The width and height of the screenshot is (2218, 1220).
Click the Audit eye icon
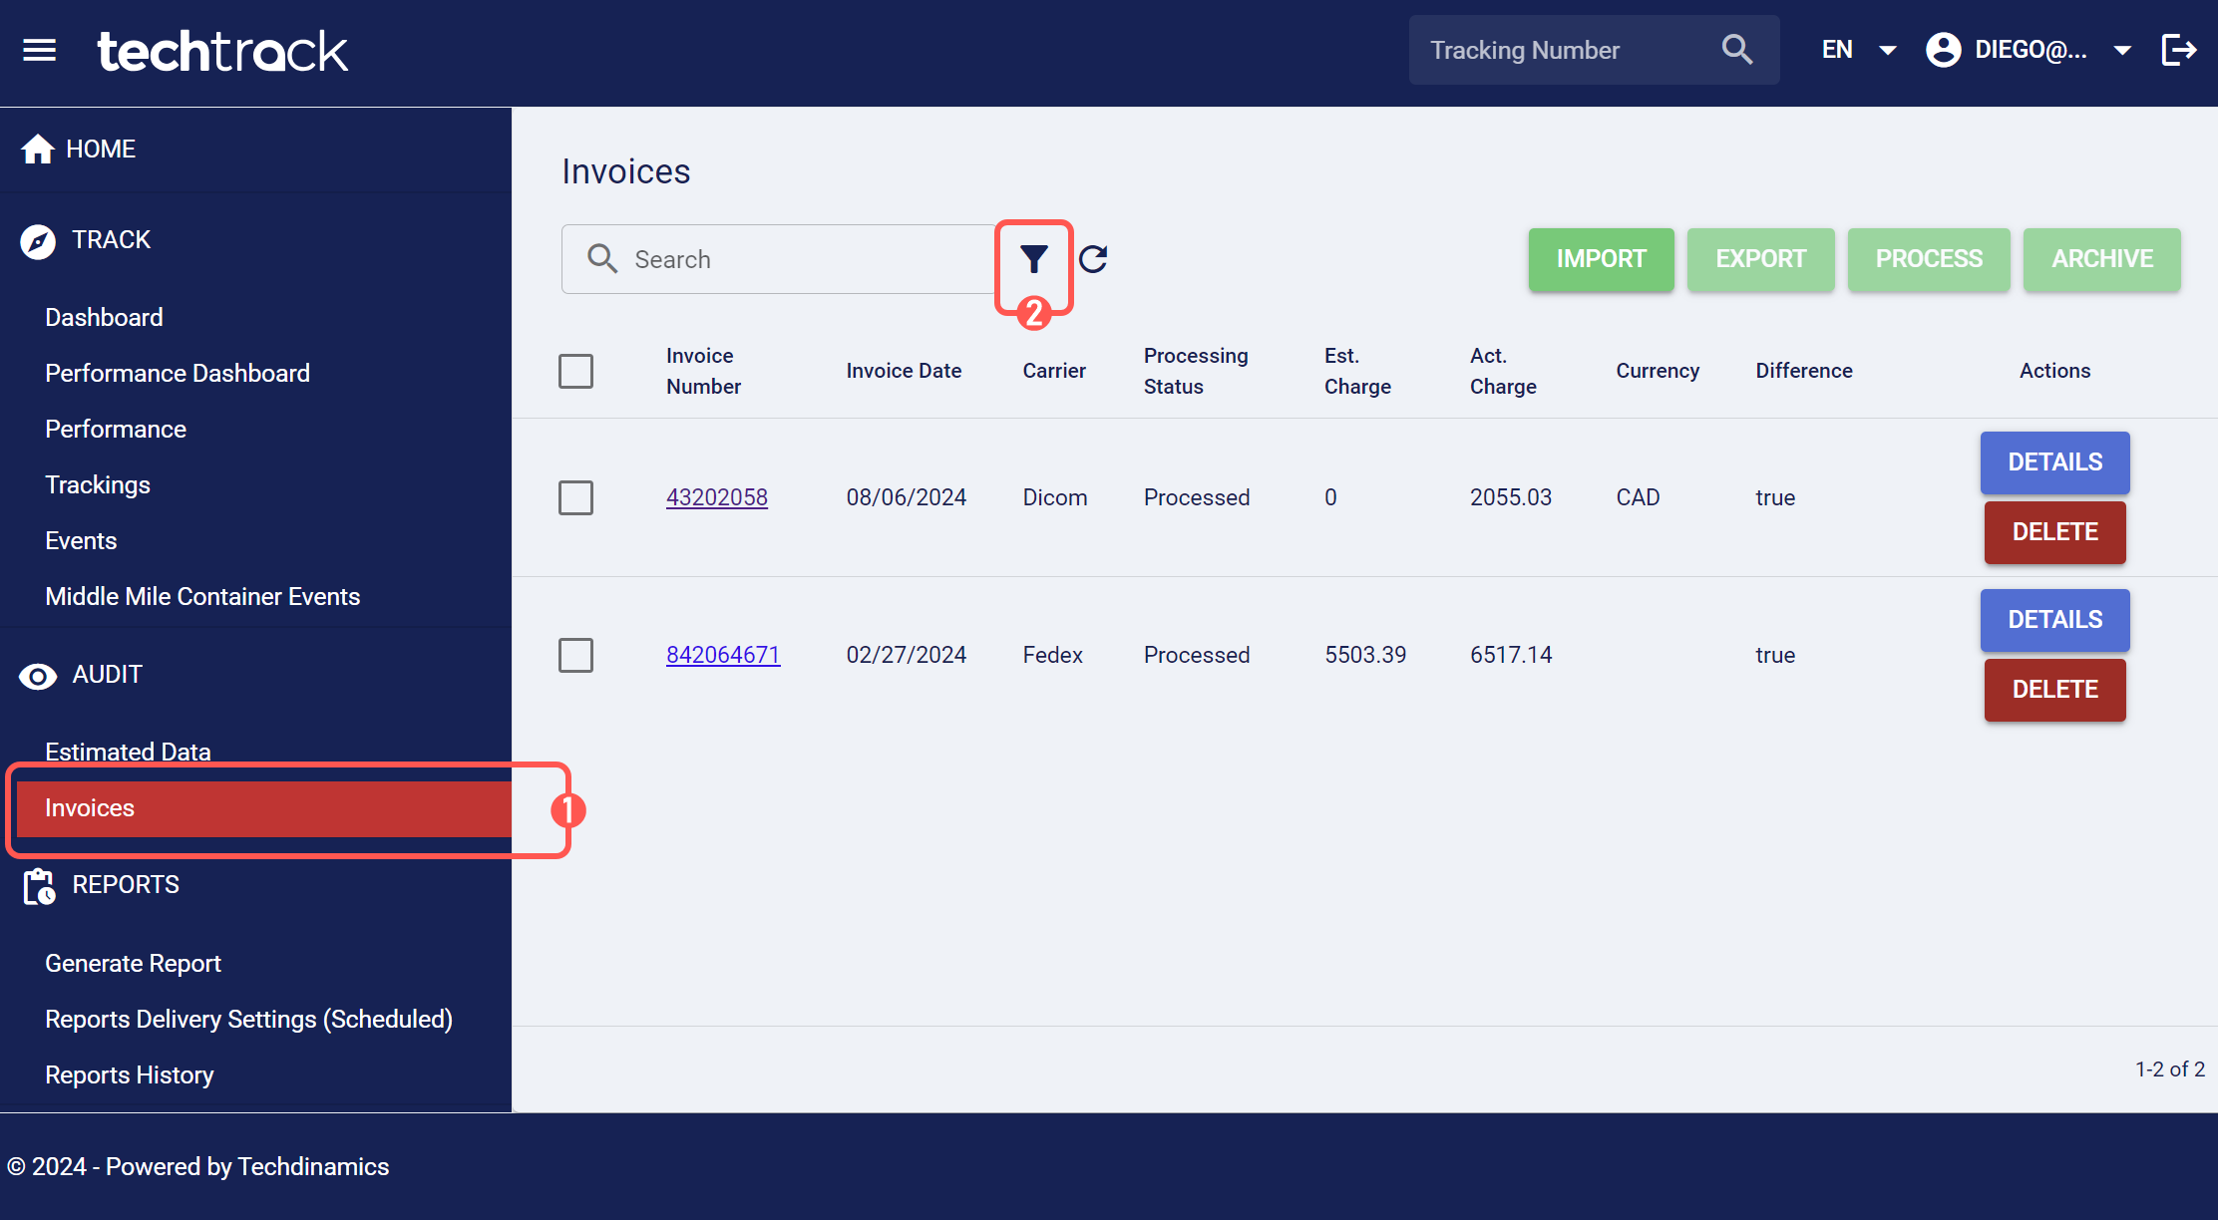coord(38,677)
